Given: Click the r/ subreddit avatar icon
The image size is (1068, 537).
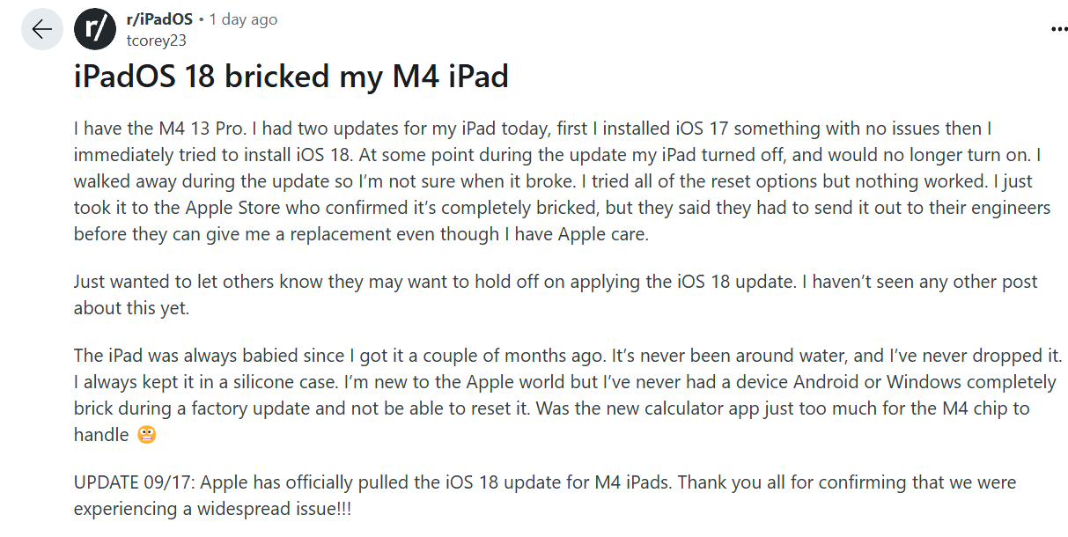Looking at the screenshot, I should 95,29.
